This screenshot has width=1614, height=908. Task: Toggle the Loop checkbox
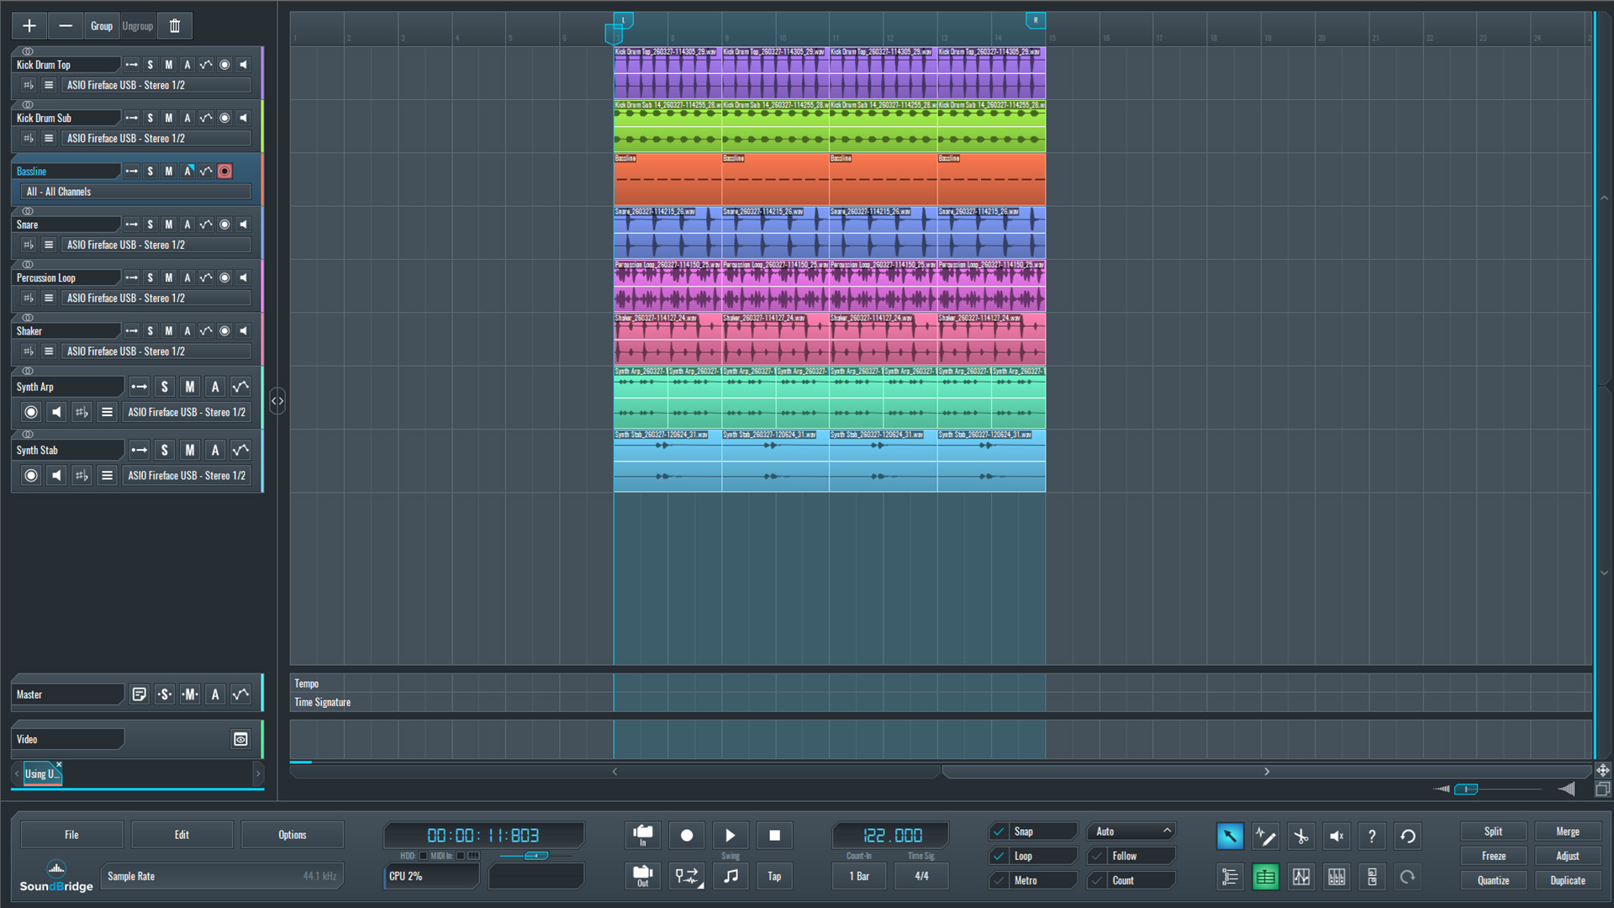999,856
